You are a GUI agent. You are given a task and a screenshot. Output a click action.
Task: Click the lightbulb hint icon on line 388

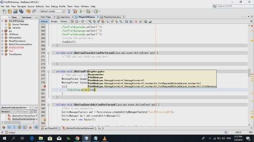[x=45, y=120]
